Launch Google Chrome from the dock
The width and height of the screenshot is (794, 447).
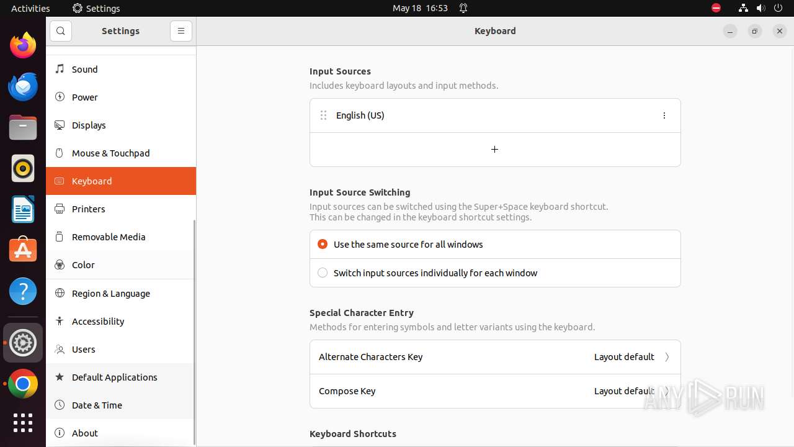click(x=23, y=384)
